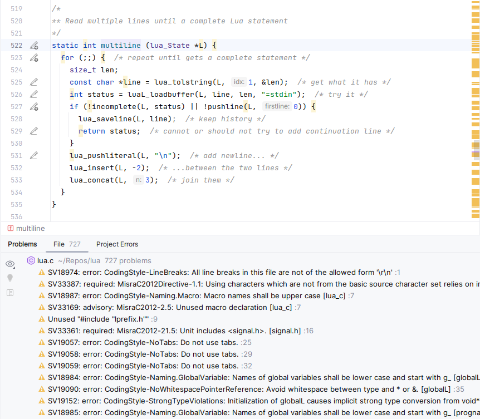Click the gutter edit icon on line 523
Screen dimensions: 480x419
33,58
